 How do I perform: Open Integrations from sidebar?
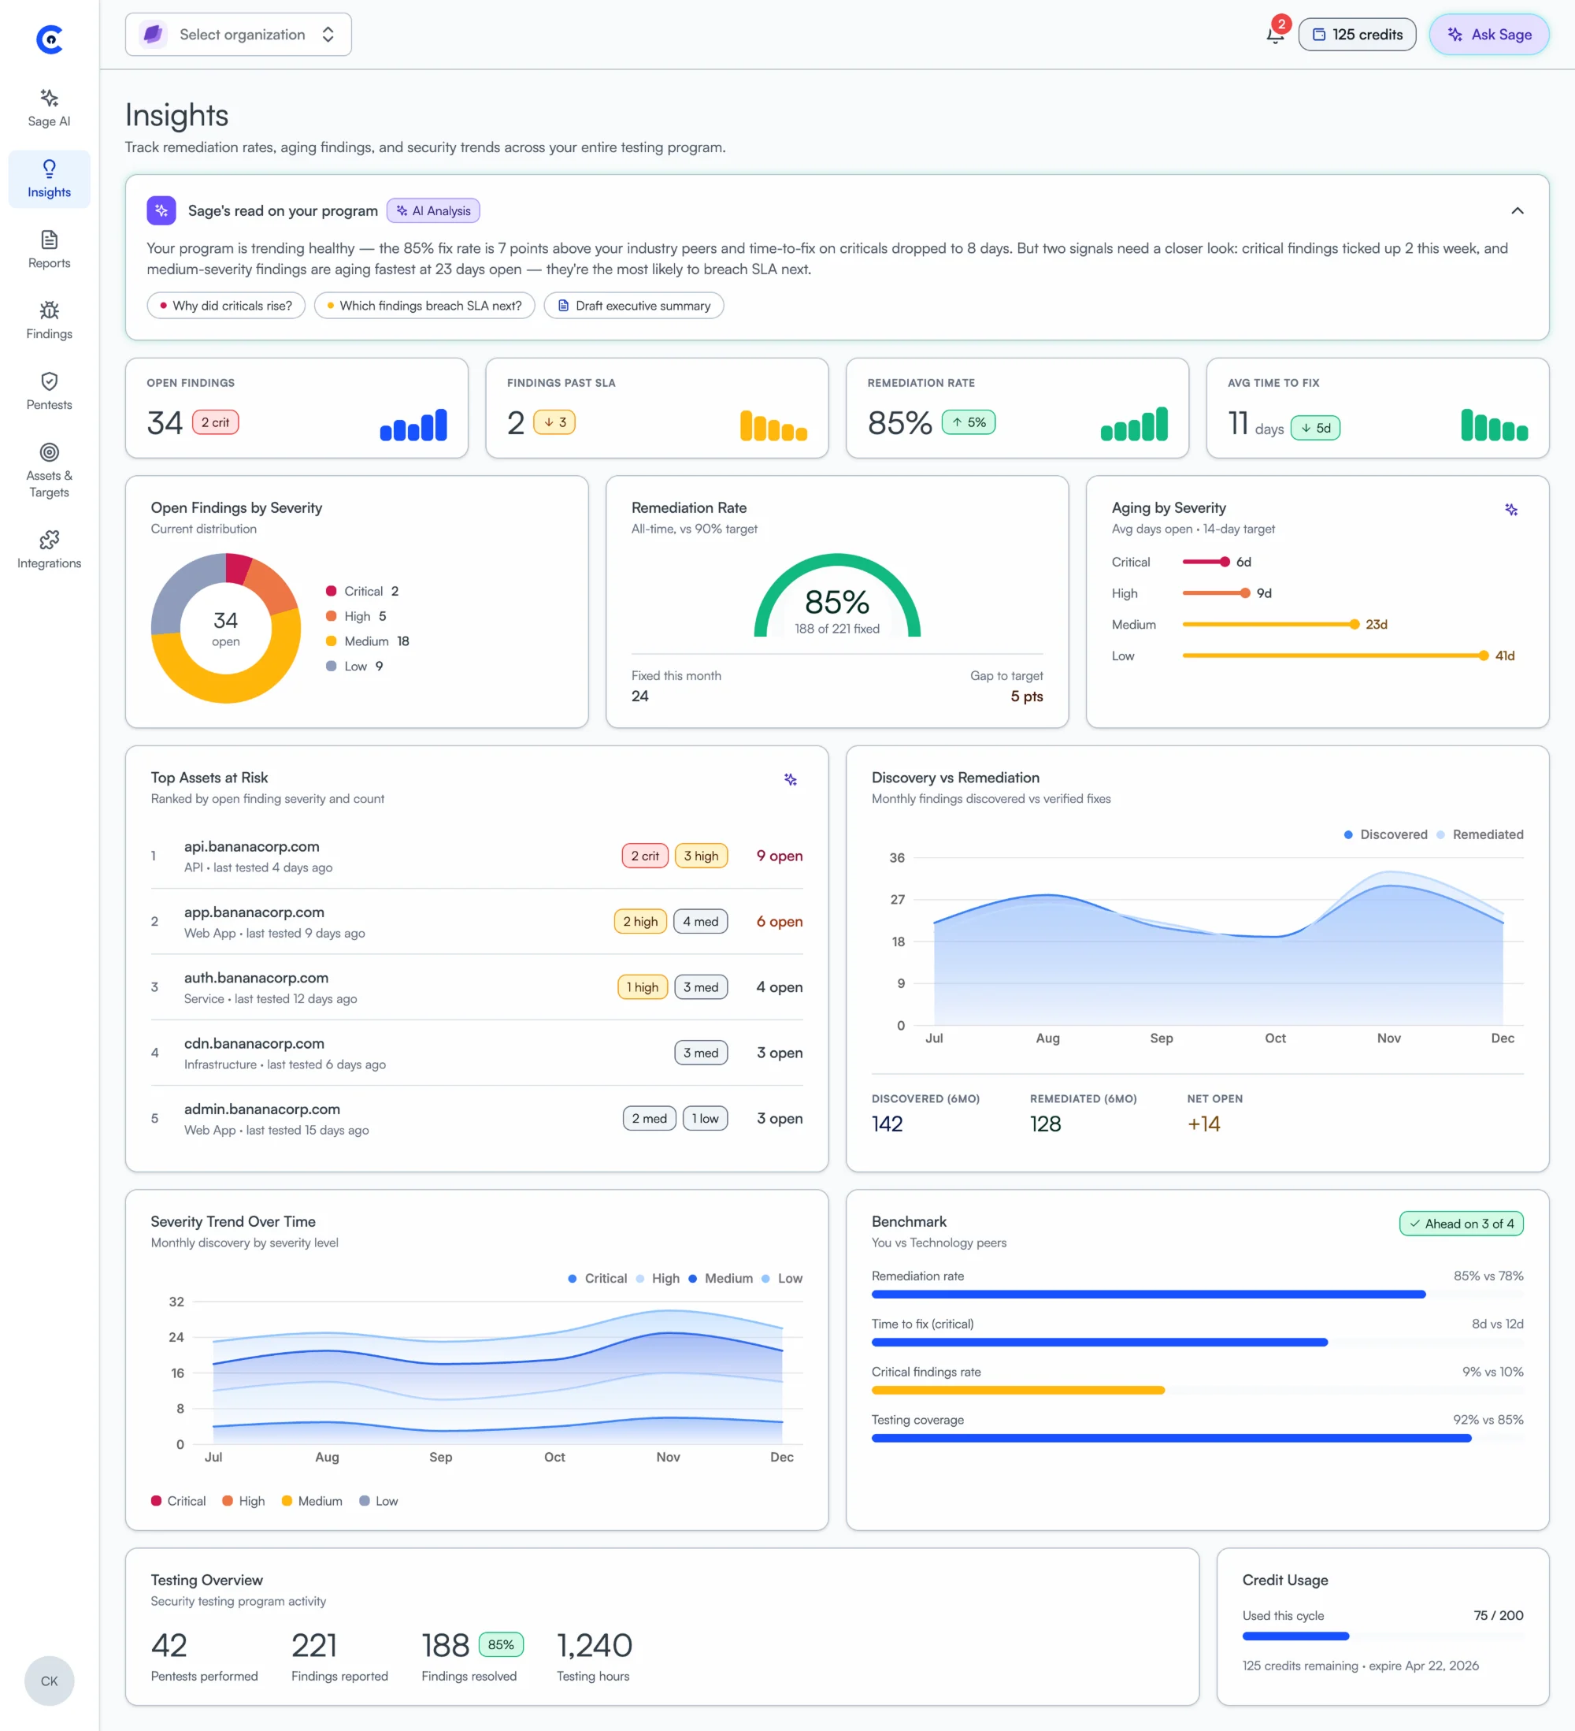coord(49,549)
